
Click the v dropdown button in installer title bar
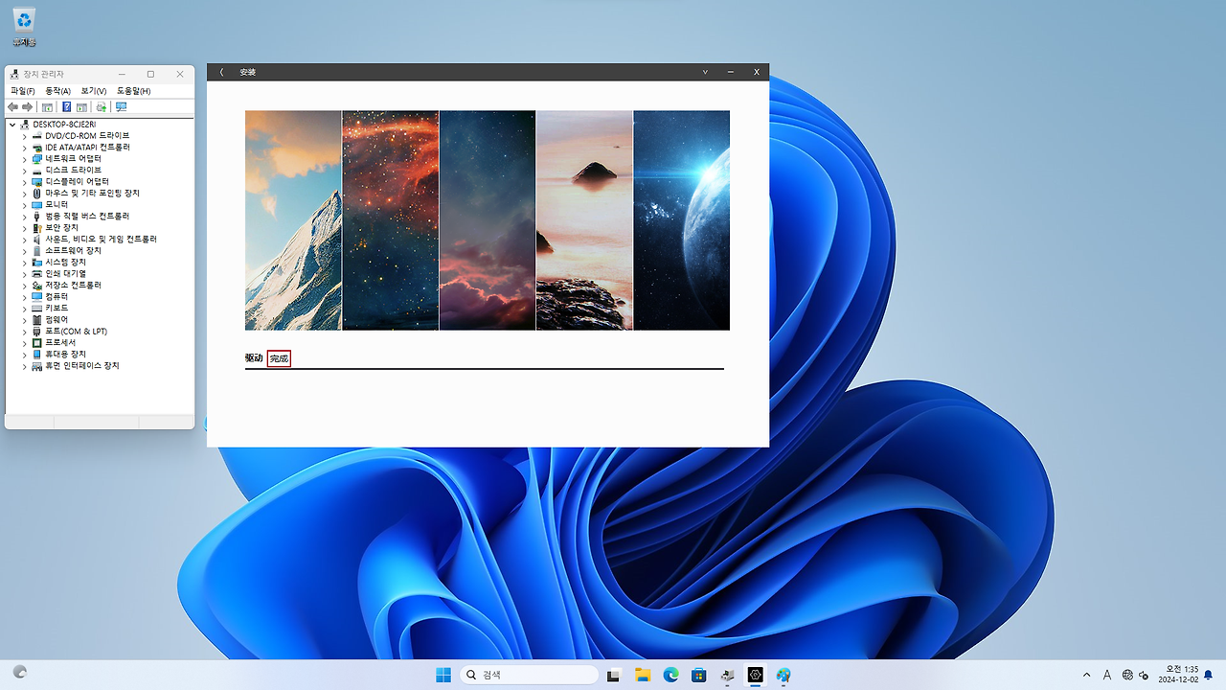point(706,72)
